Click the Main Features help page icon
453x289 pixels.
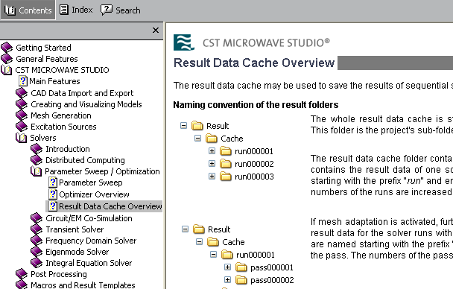(23, 81)
